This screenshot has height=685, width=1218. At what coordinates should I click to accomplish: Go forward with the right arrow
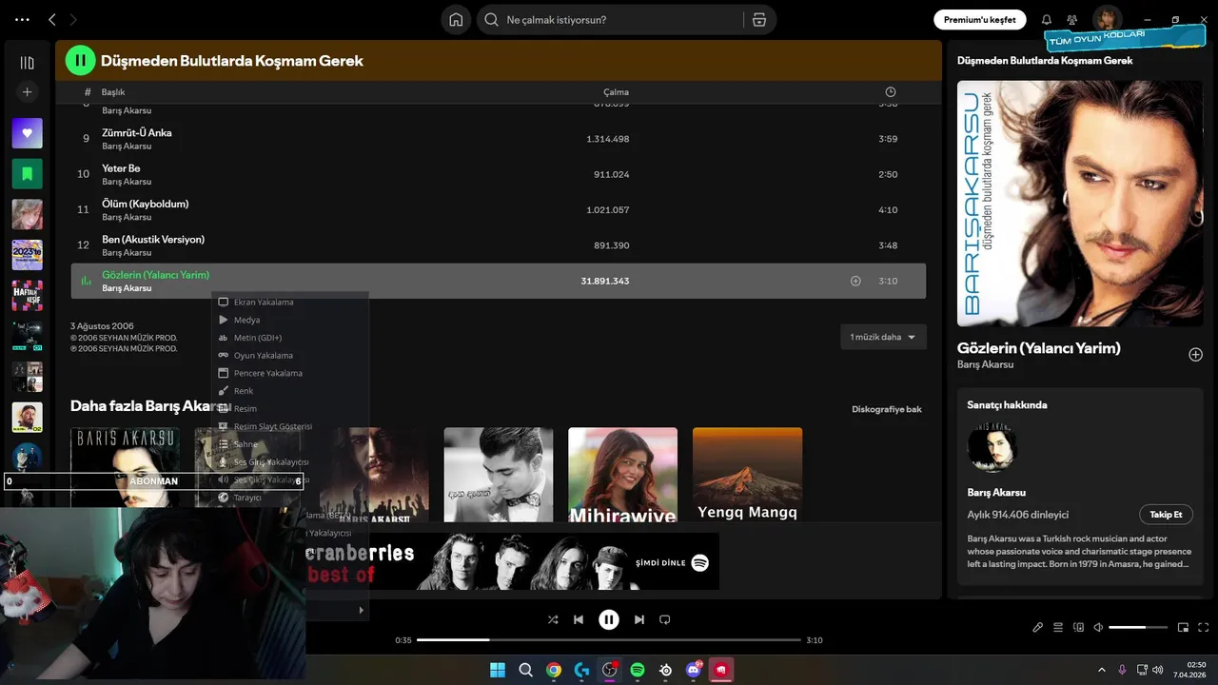[73, 19]
